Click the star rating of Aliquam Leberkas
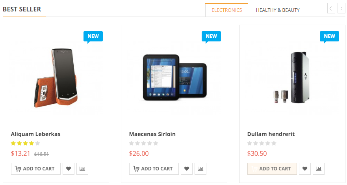 25,144
